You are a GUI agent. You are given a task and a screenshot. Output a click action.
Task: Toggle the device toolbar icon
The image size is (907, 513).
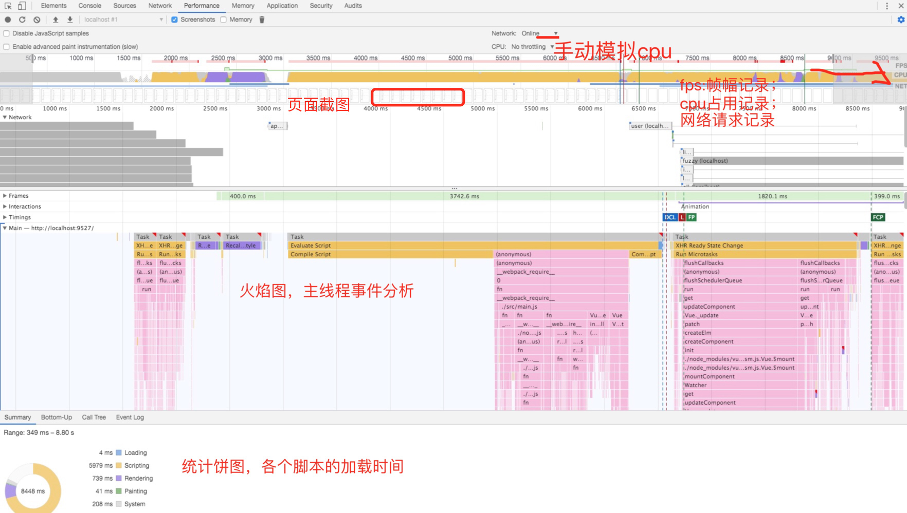(22, 6)
